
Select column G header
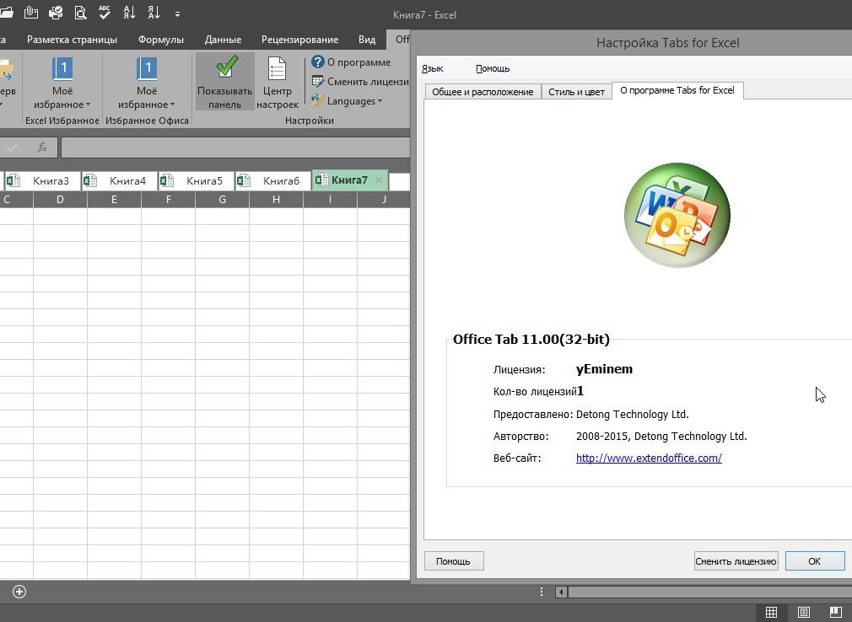222,200
